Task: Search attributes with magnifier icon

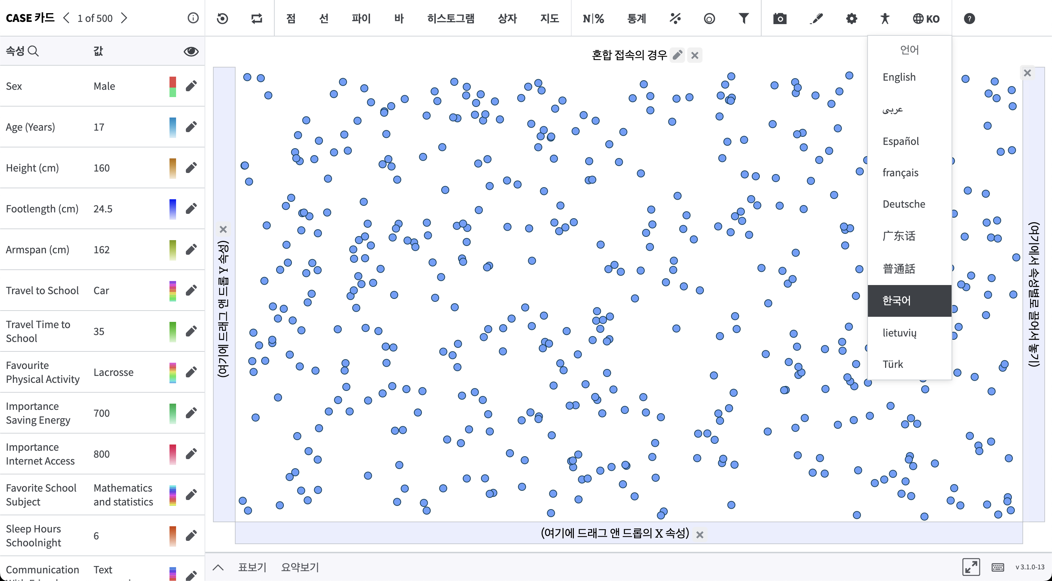Action: [34, 51]
